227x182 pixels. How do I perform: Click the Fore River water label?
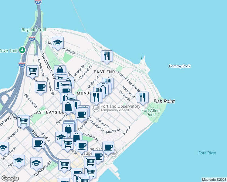(207, 153)
